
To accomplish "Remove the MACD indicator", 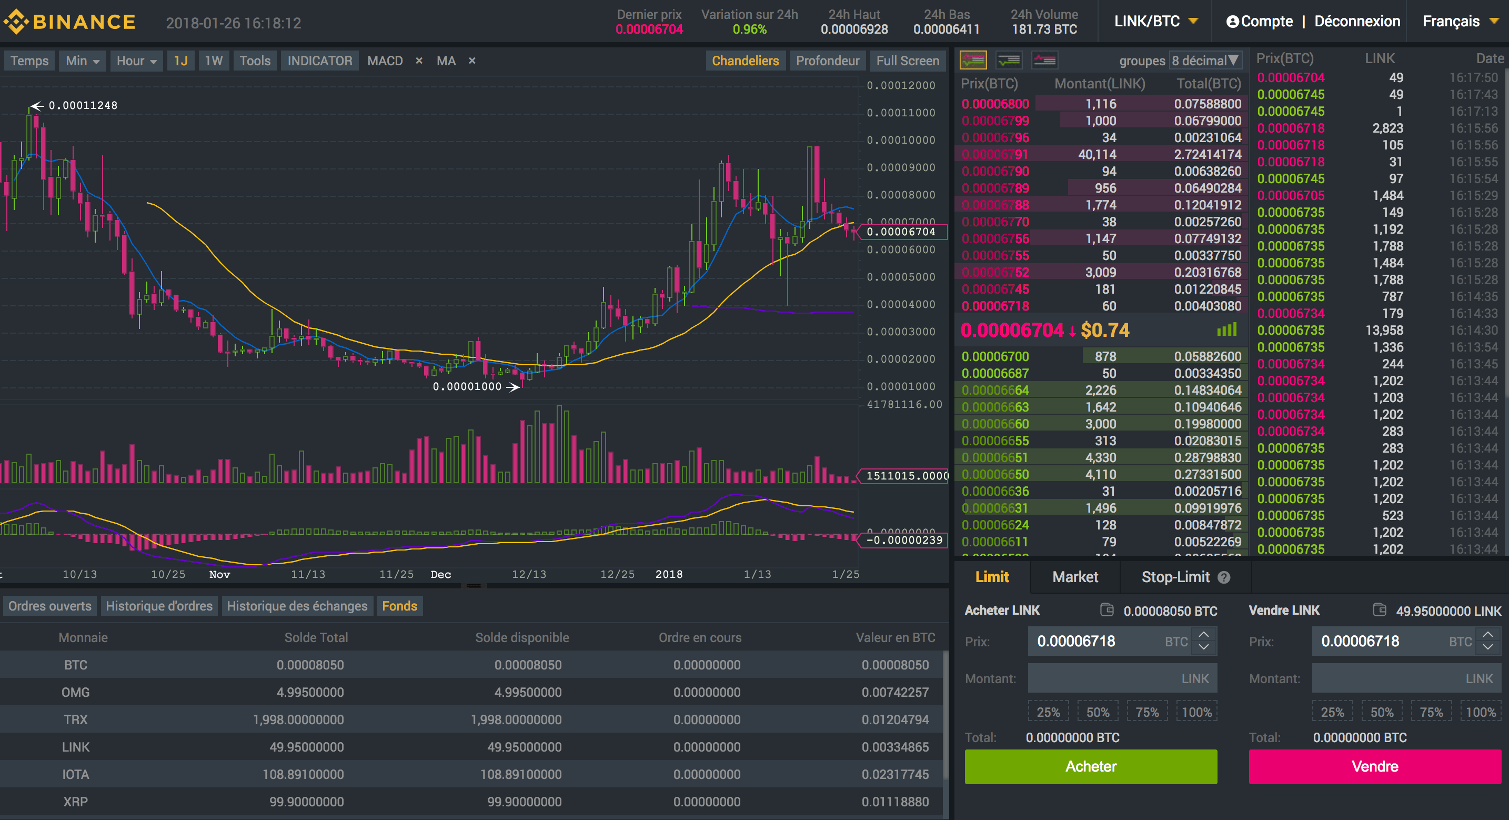I will pyautogui.click(x=419, y=61).
